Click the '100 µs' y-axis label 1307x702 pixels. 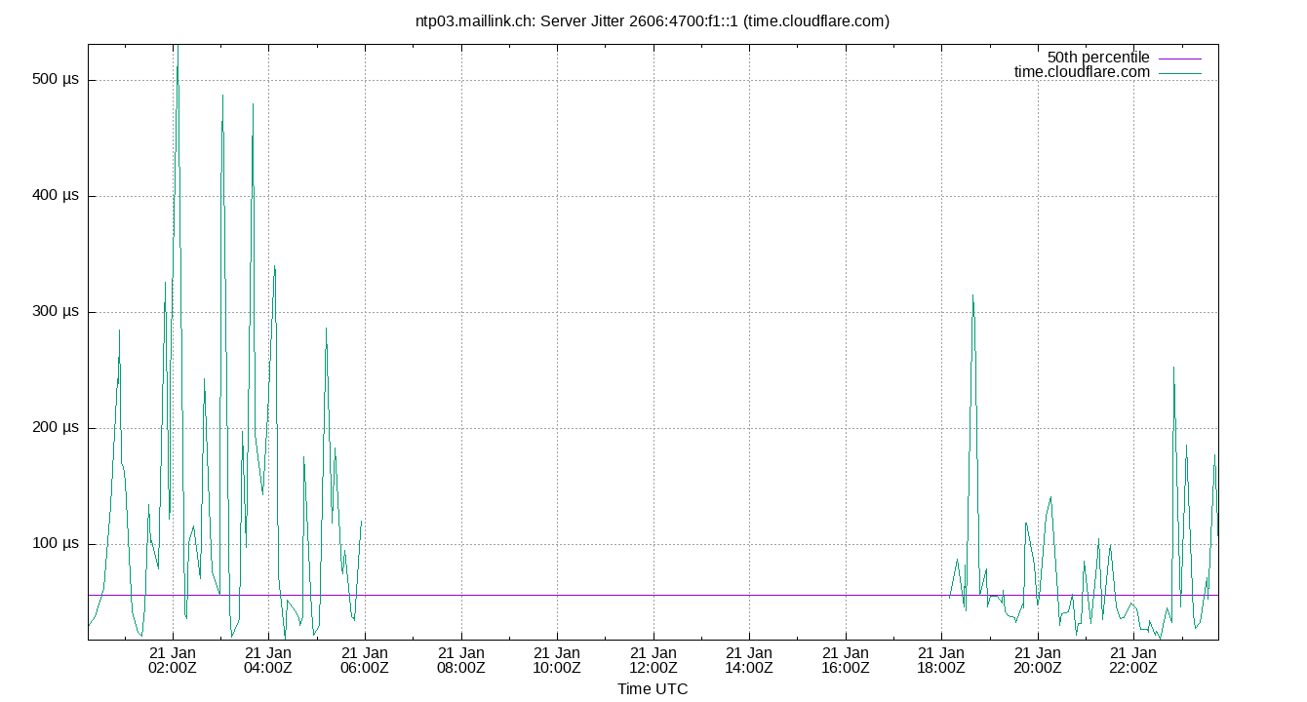tap(56, 544)
